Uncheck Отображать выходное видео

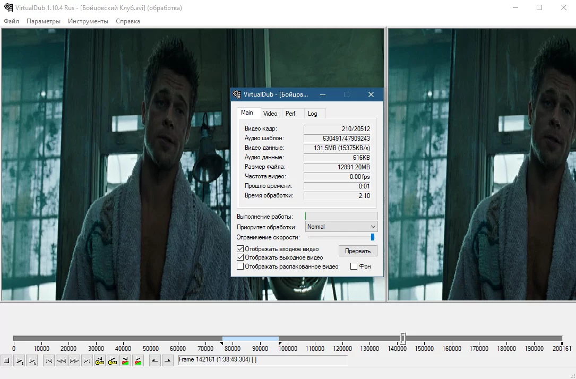[240, 257]
